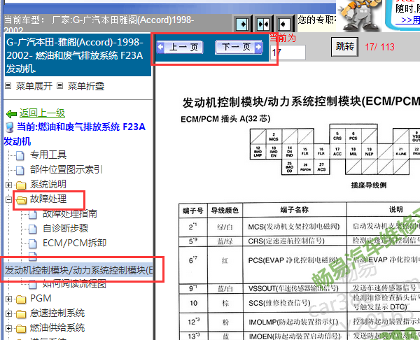Image resolution: width=420 pixels, height=340 pixels.
Task: Click the 部件位置图示索引 document icon
Action: click(x=20, y=170)
